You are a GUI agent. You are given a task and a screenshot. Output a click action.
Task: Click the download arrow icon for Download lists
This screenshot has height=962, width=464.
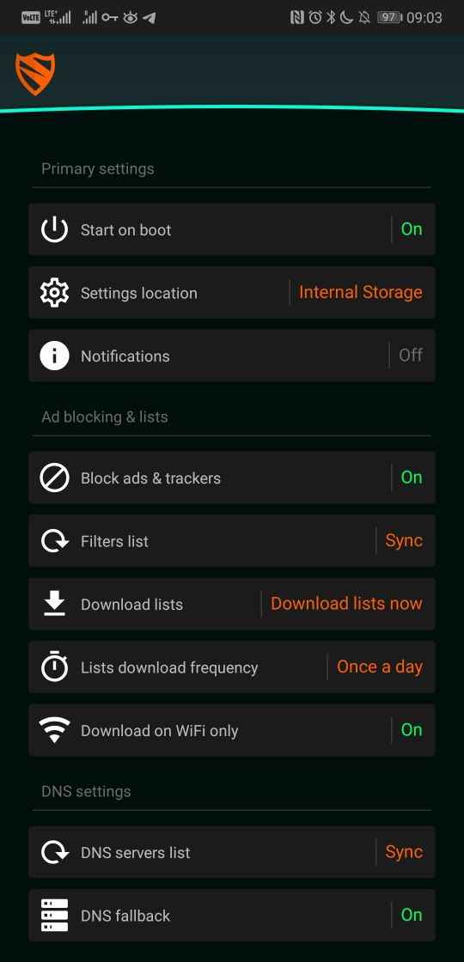coord(55,605)
